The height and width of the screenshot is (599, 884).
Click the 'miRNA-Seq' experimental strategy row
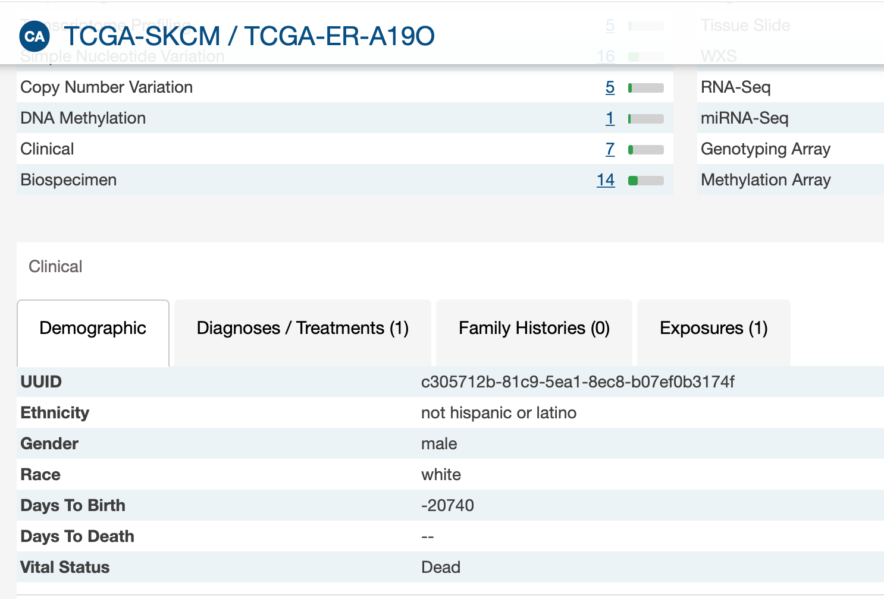coord(791,118)
